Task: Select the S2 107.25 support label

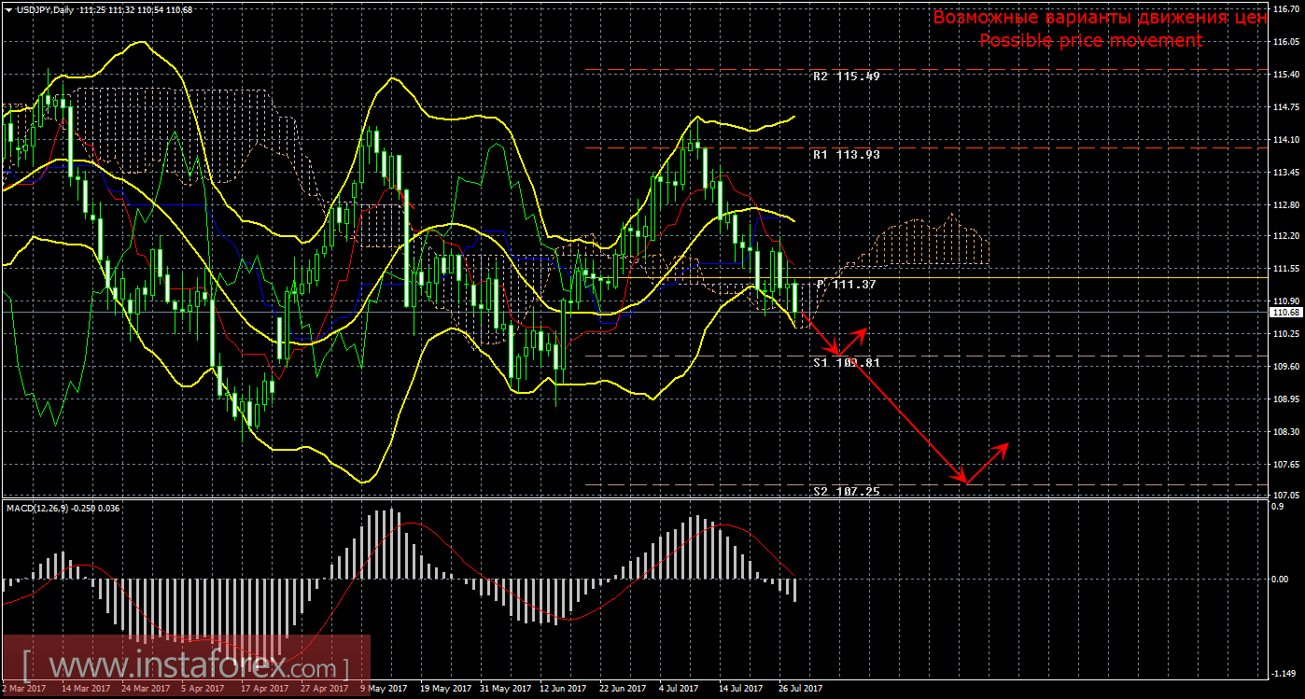Action: [846, 491]
